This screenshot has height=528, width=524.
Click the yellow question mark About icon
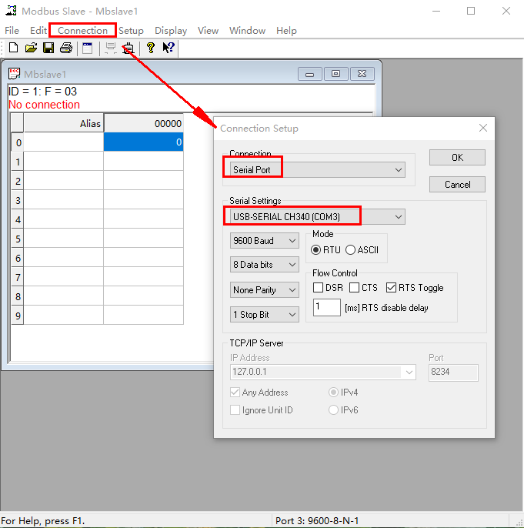tap(151, 48)
